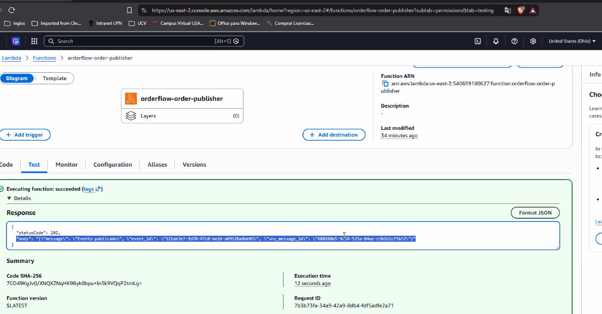Image resolution: width=602 pixels, height=314 pixels.
Task: Open the Test tab
Action: click(34, 164)
